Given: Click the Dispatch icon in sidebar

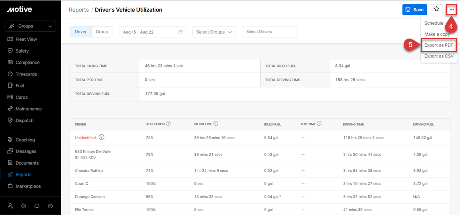Looking at the screenshot, I should tap(10, 120).
